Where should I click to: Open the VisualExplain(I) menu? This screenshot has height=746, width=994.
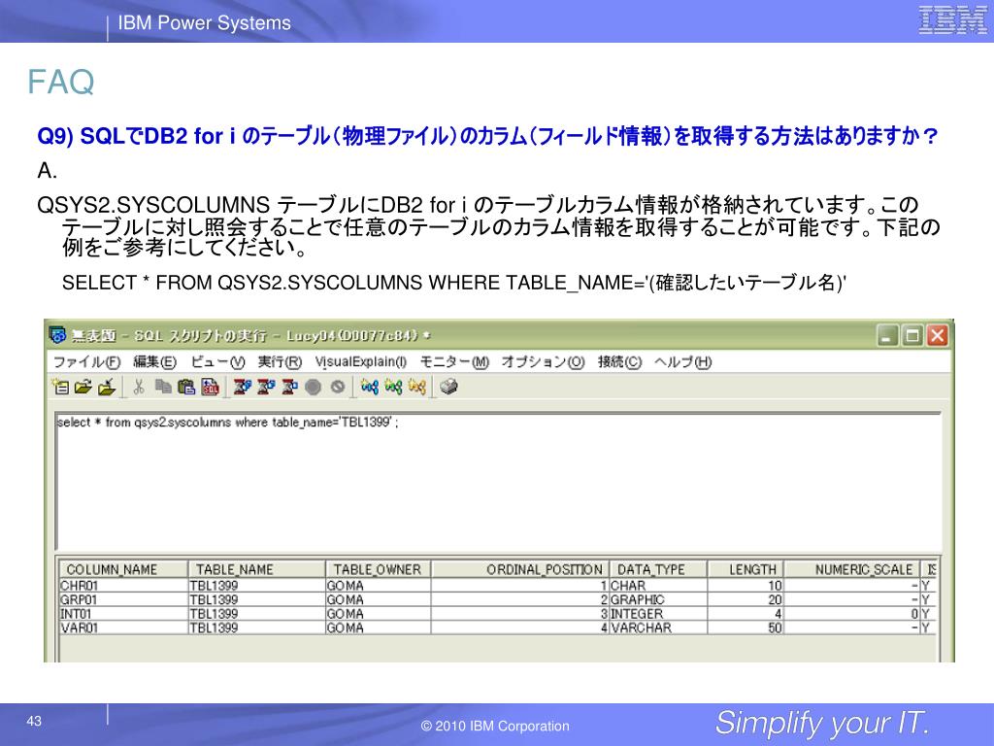361,361
